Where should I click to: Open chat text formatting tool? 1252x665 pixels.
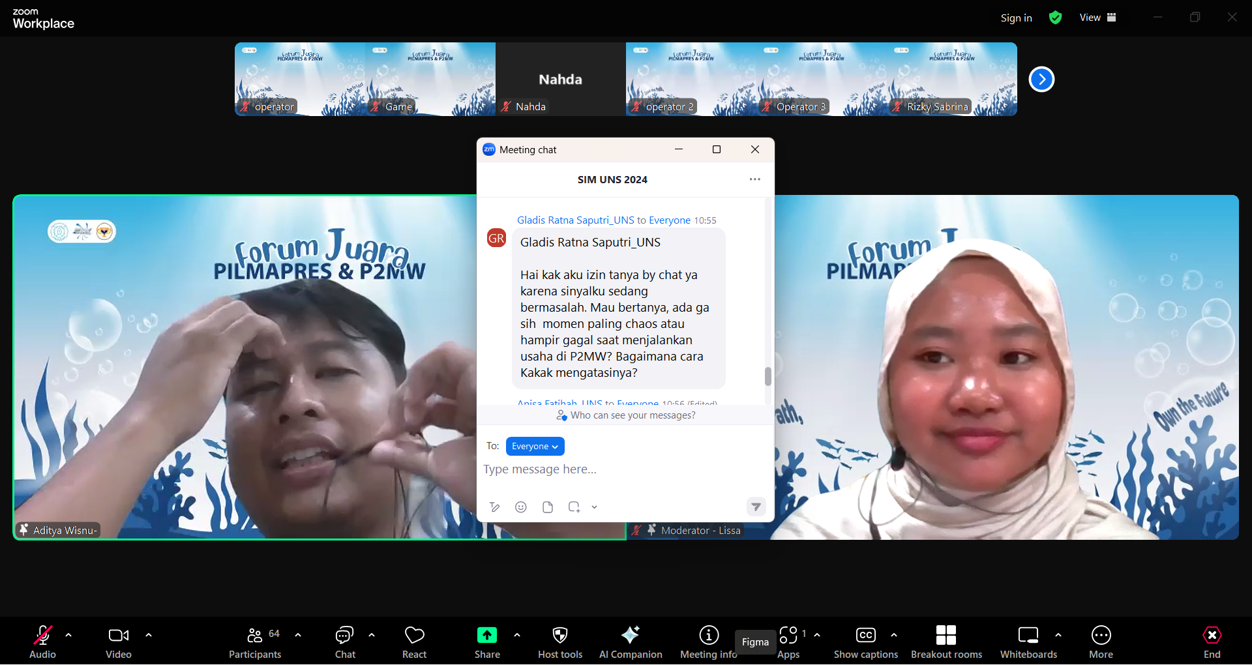495,507
